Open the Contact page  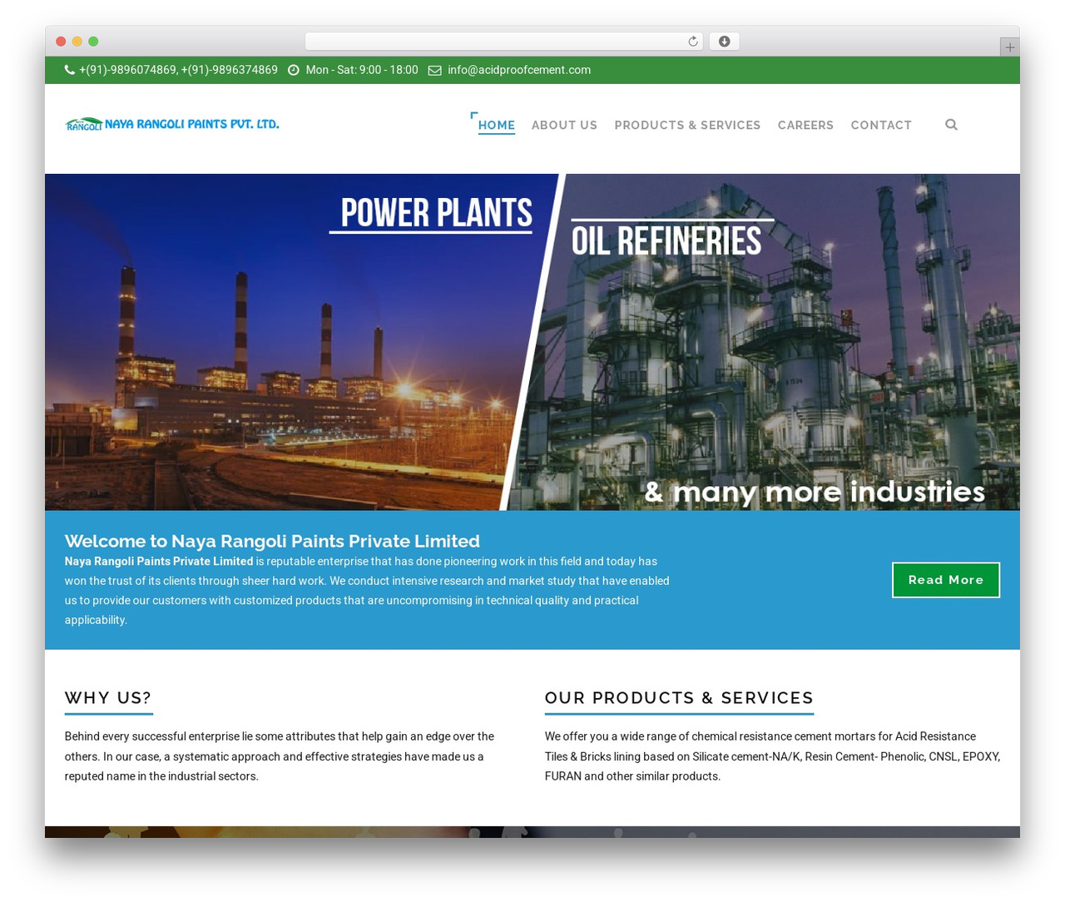point(881,125)
